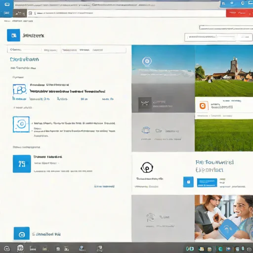Select the first tab in the page tab strip
This screenshot has width=253, height=253.
[16, 49]
